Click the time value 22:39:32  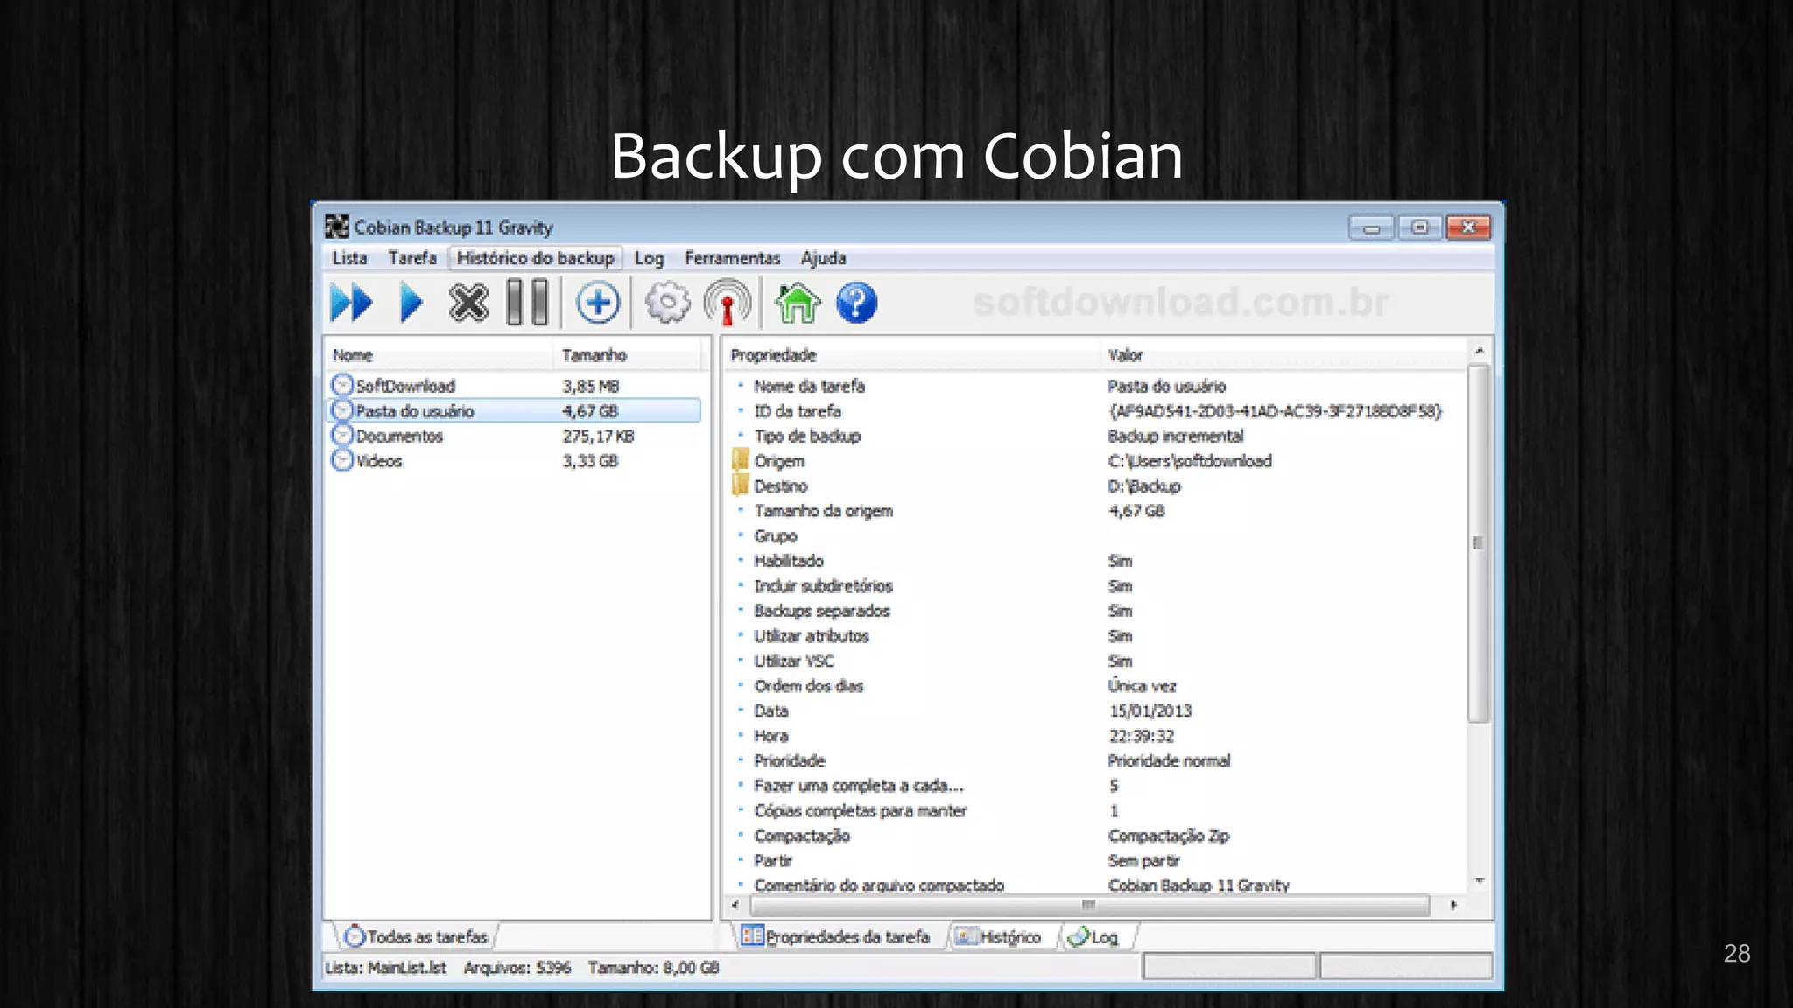point(1141,735)
